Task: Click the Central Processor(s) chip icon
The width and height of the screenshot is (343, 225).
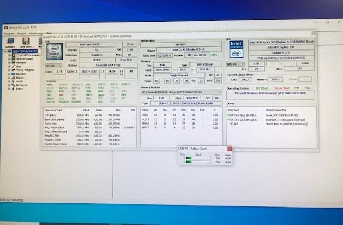Action: pyautogui.click(x=14, y=55)
